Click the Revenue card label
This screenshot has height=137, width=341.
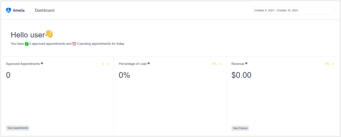click(x=238, y=64)
